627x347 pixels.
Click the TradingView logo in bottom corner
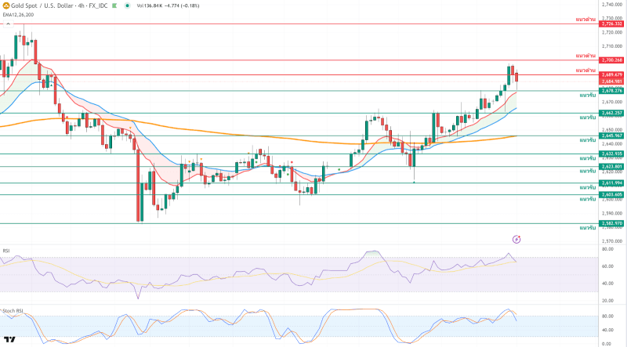(x=10, y=339)
